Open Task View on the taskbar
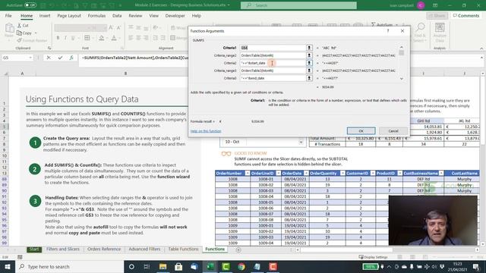Screen dimensions: 486x273 [x=147, y=266]
